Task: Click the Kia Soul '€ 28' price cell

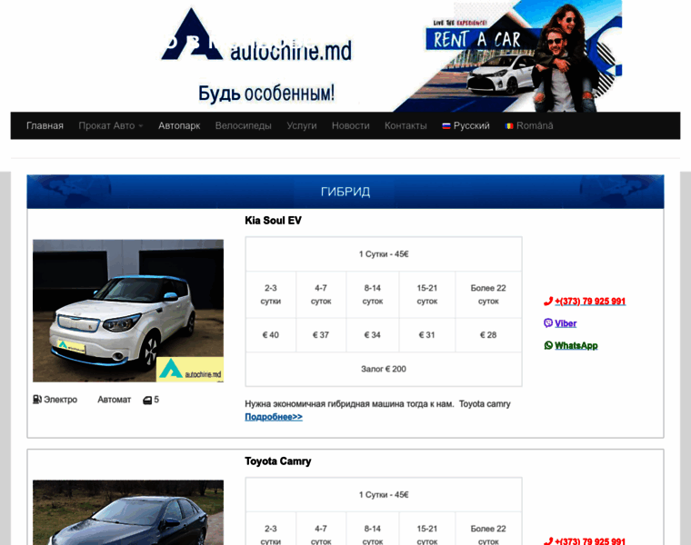Action: [488, 335]
